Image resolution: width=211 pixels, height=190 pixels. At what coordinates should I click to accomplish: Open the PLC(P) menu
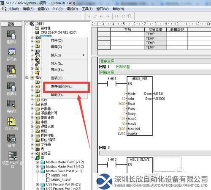coord(57,9)
